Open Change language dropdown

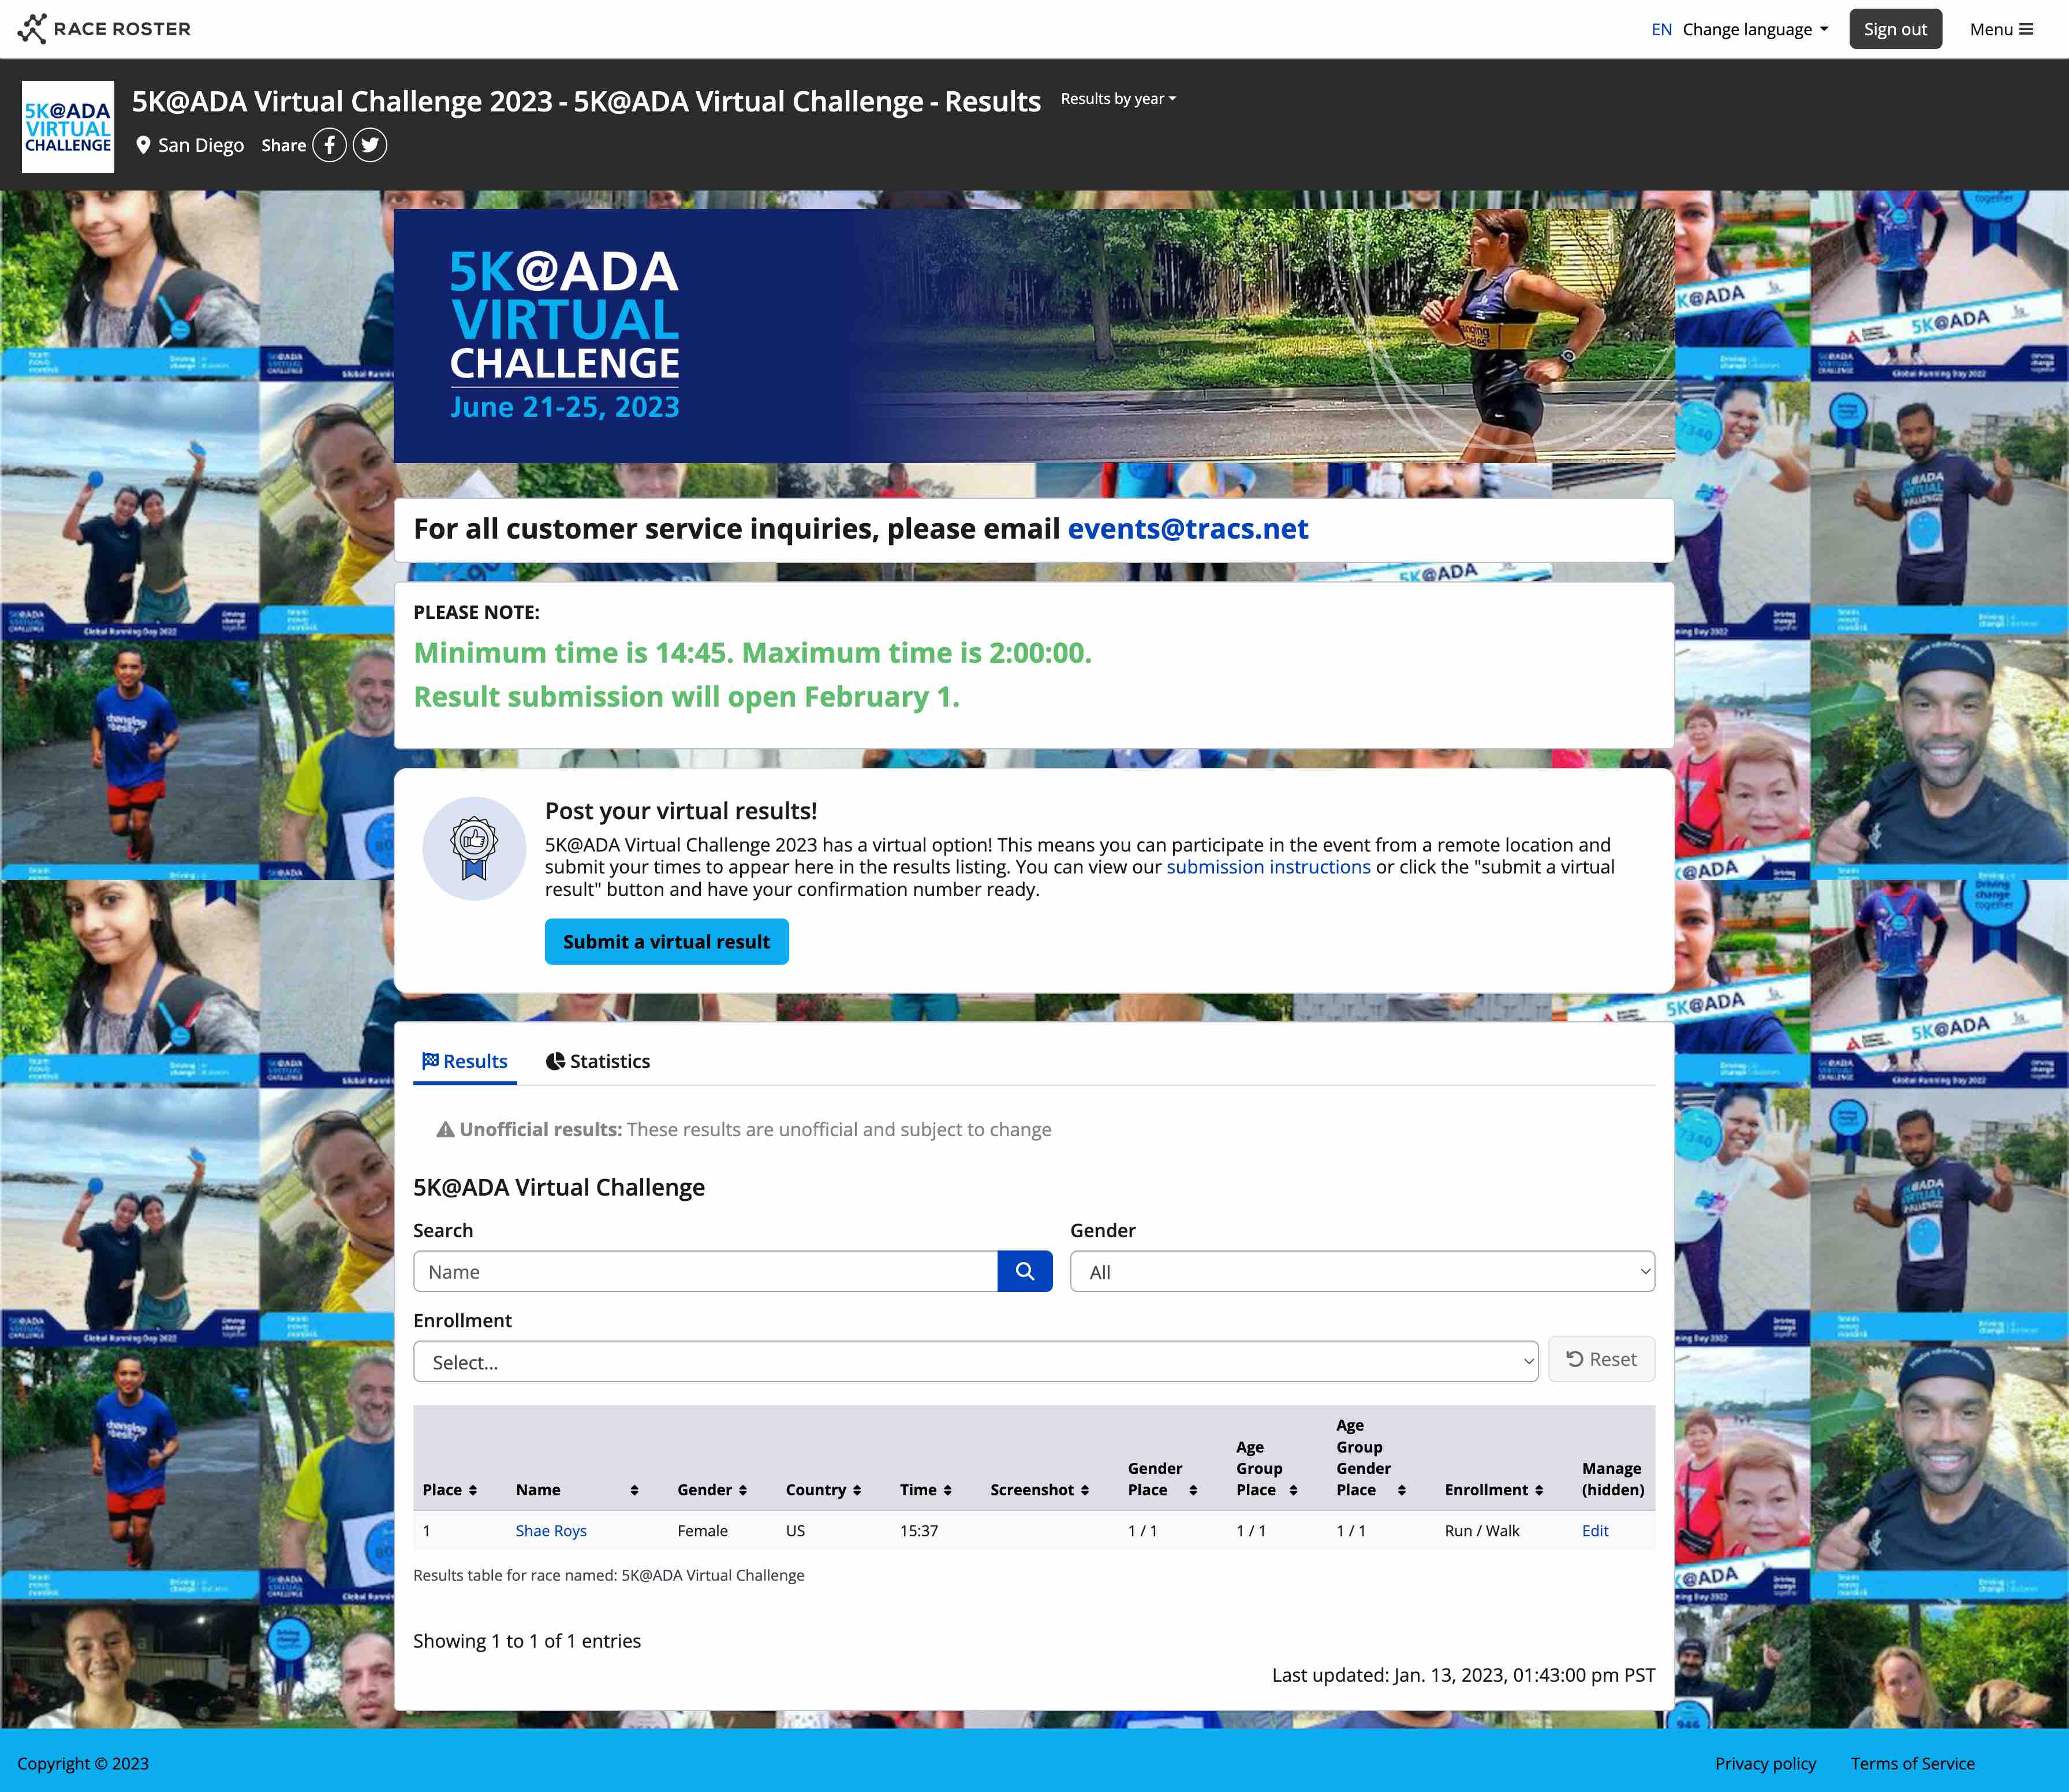point(1755,29)
